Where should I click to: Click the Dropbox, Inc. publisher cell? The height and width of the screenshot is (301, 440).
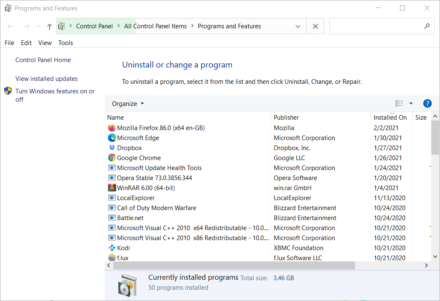tap(292, 148)
